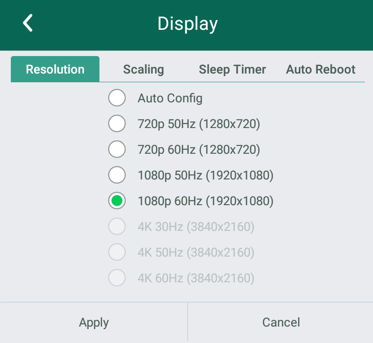Cancel the display changes
This screenshot has width=373, height=343.
tap(281, 322)
